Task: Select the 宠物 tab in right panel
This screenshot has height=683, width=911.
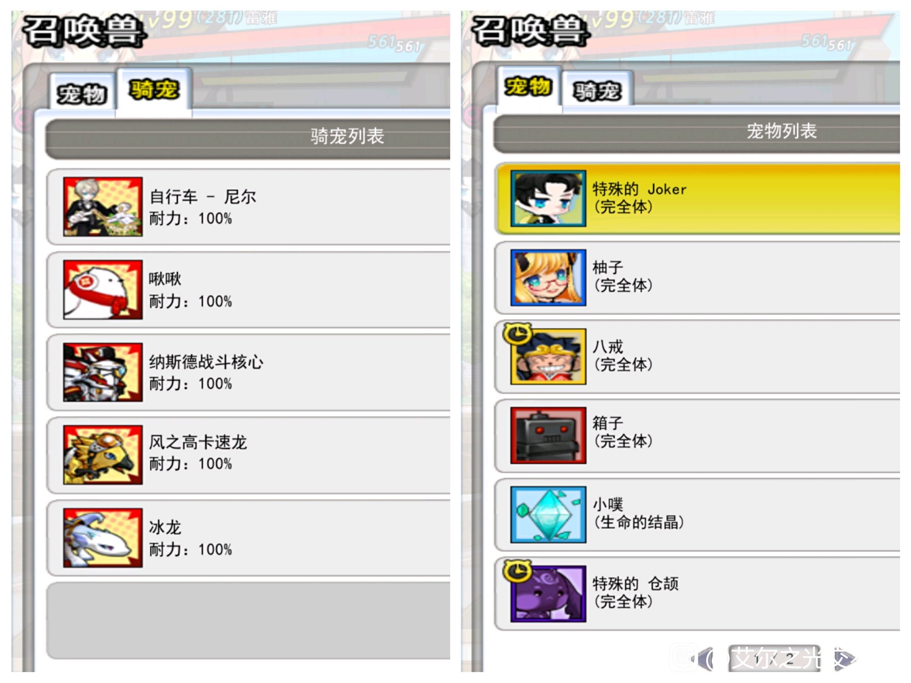Action: point(528,87)
